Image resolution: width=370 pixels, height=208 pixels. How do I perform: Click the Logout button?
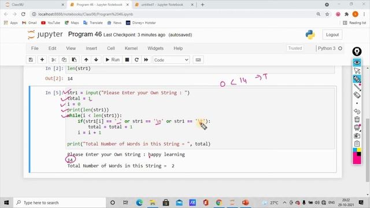click(x=332, y=35)
